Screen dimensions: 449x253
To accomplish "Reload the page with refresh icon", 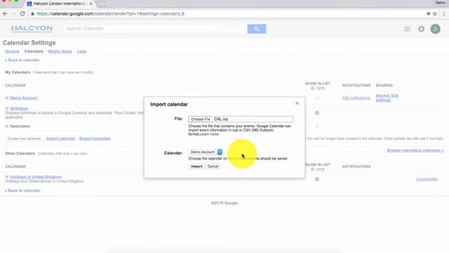I will tap(22, 13).
